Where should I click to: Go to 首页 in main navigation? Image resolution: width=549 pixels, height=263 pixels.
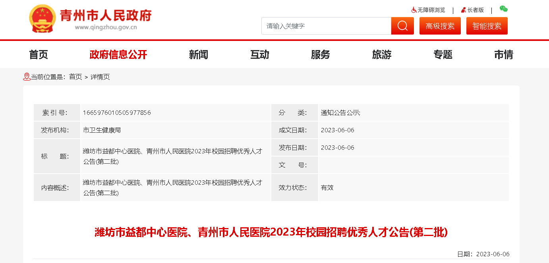39,54
